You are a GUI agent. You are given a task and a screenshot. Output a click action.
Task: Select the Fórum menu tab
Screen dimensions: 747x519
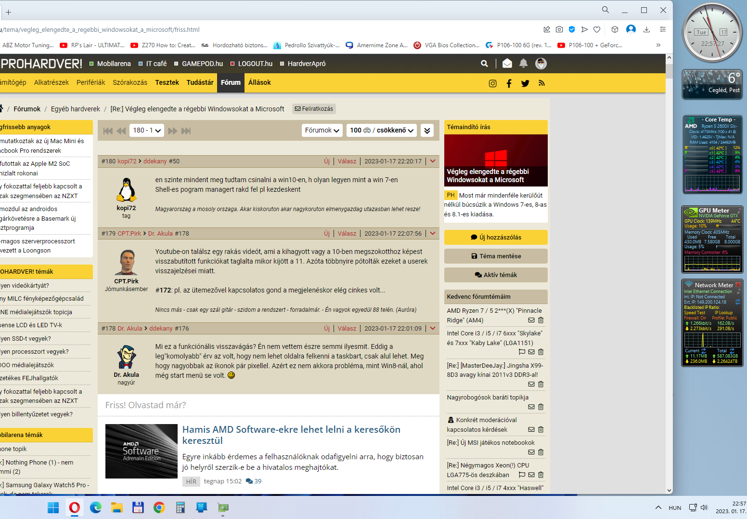pos(231,82)
